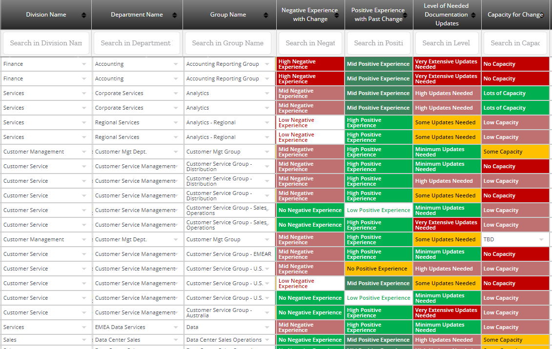Expand Department dropdown in the EMEAR group row
This screenshot has height=349, width=552.
[x=176, y=254]
